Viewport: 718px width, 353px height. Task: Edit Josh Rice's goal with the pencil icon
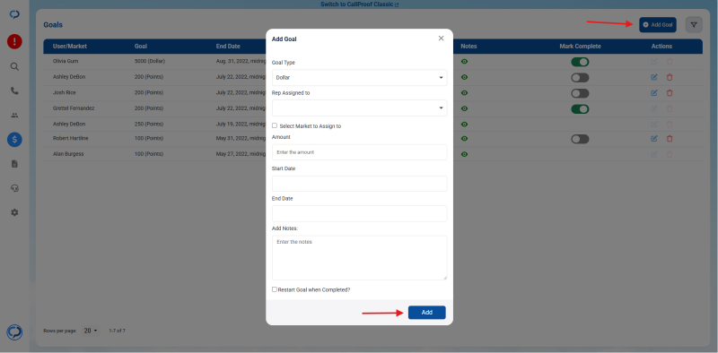click(654, 93)
